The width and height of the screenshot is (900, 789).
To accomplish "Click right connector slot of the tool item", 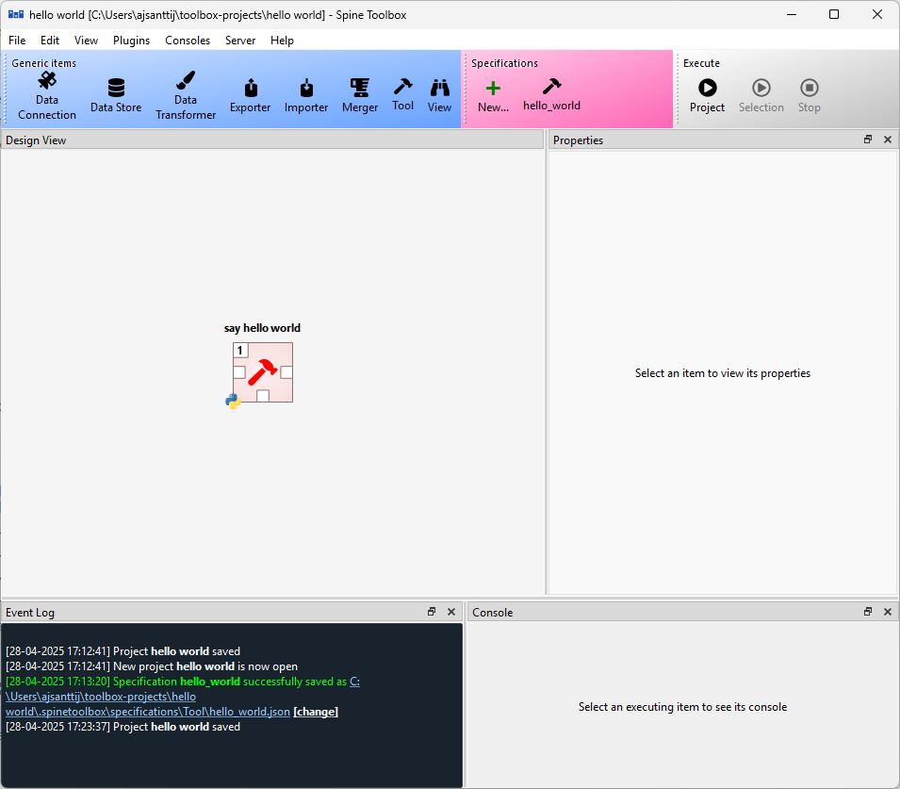I will click(x=286, y=372).
